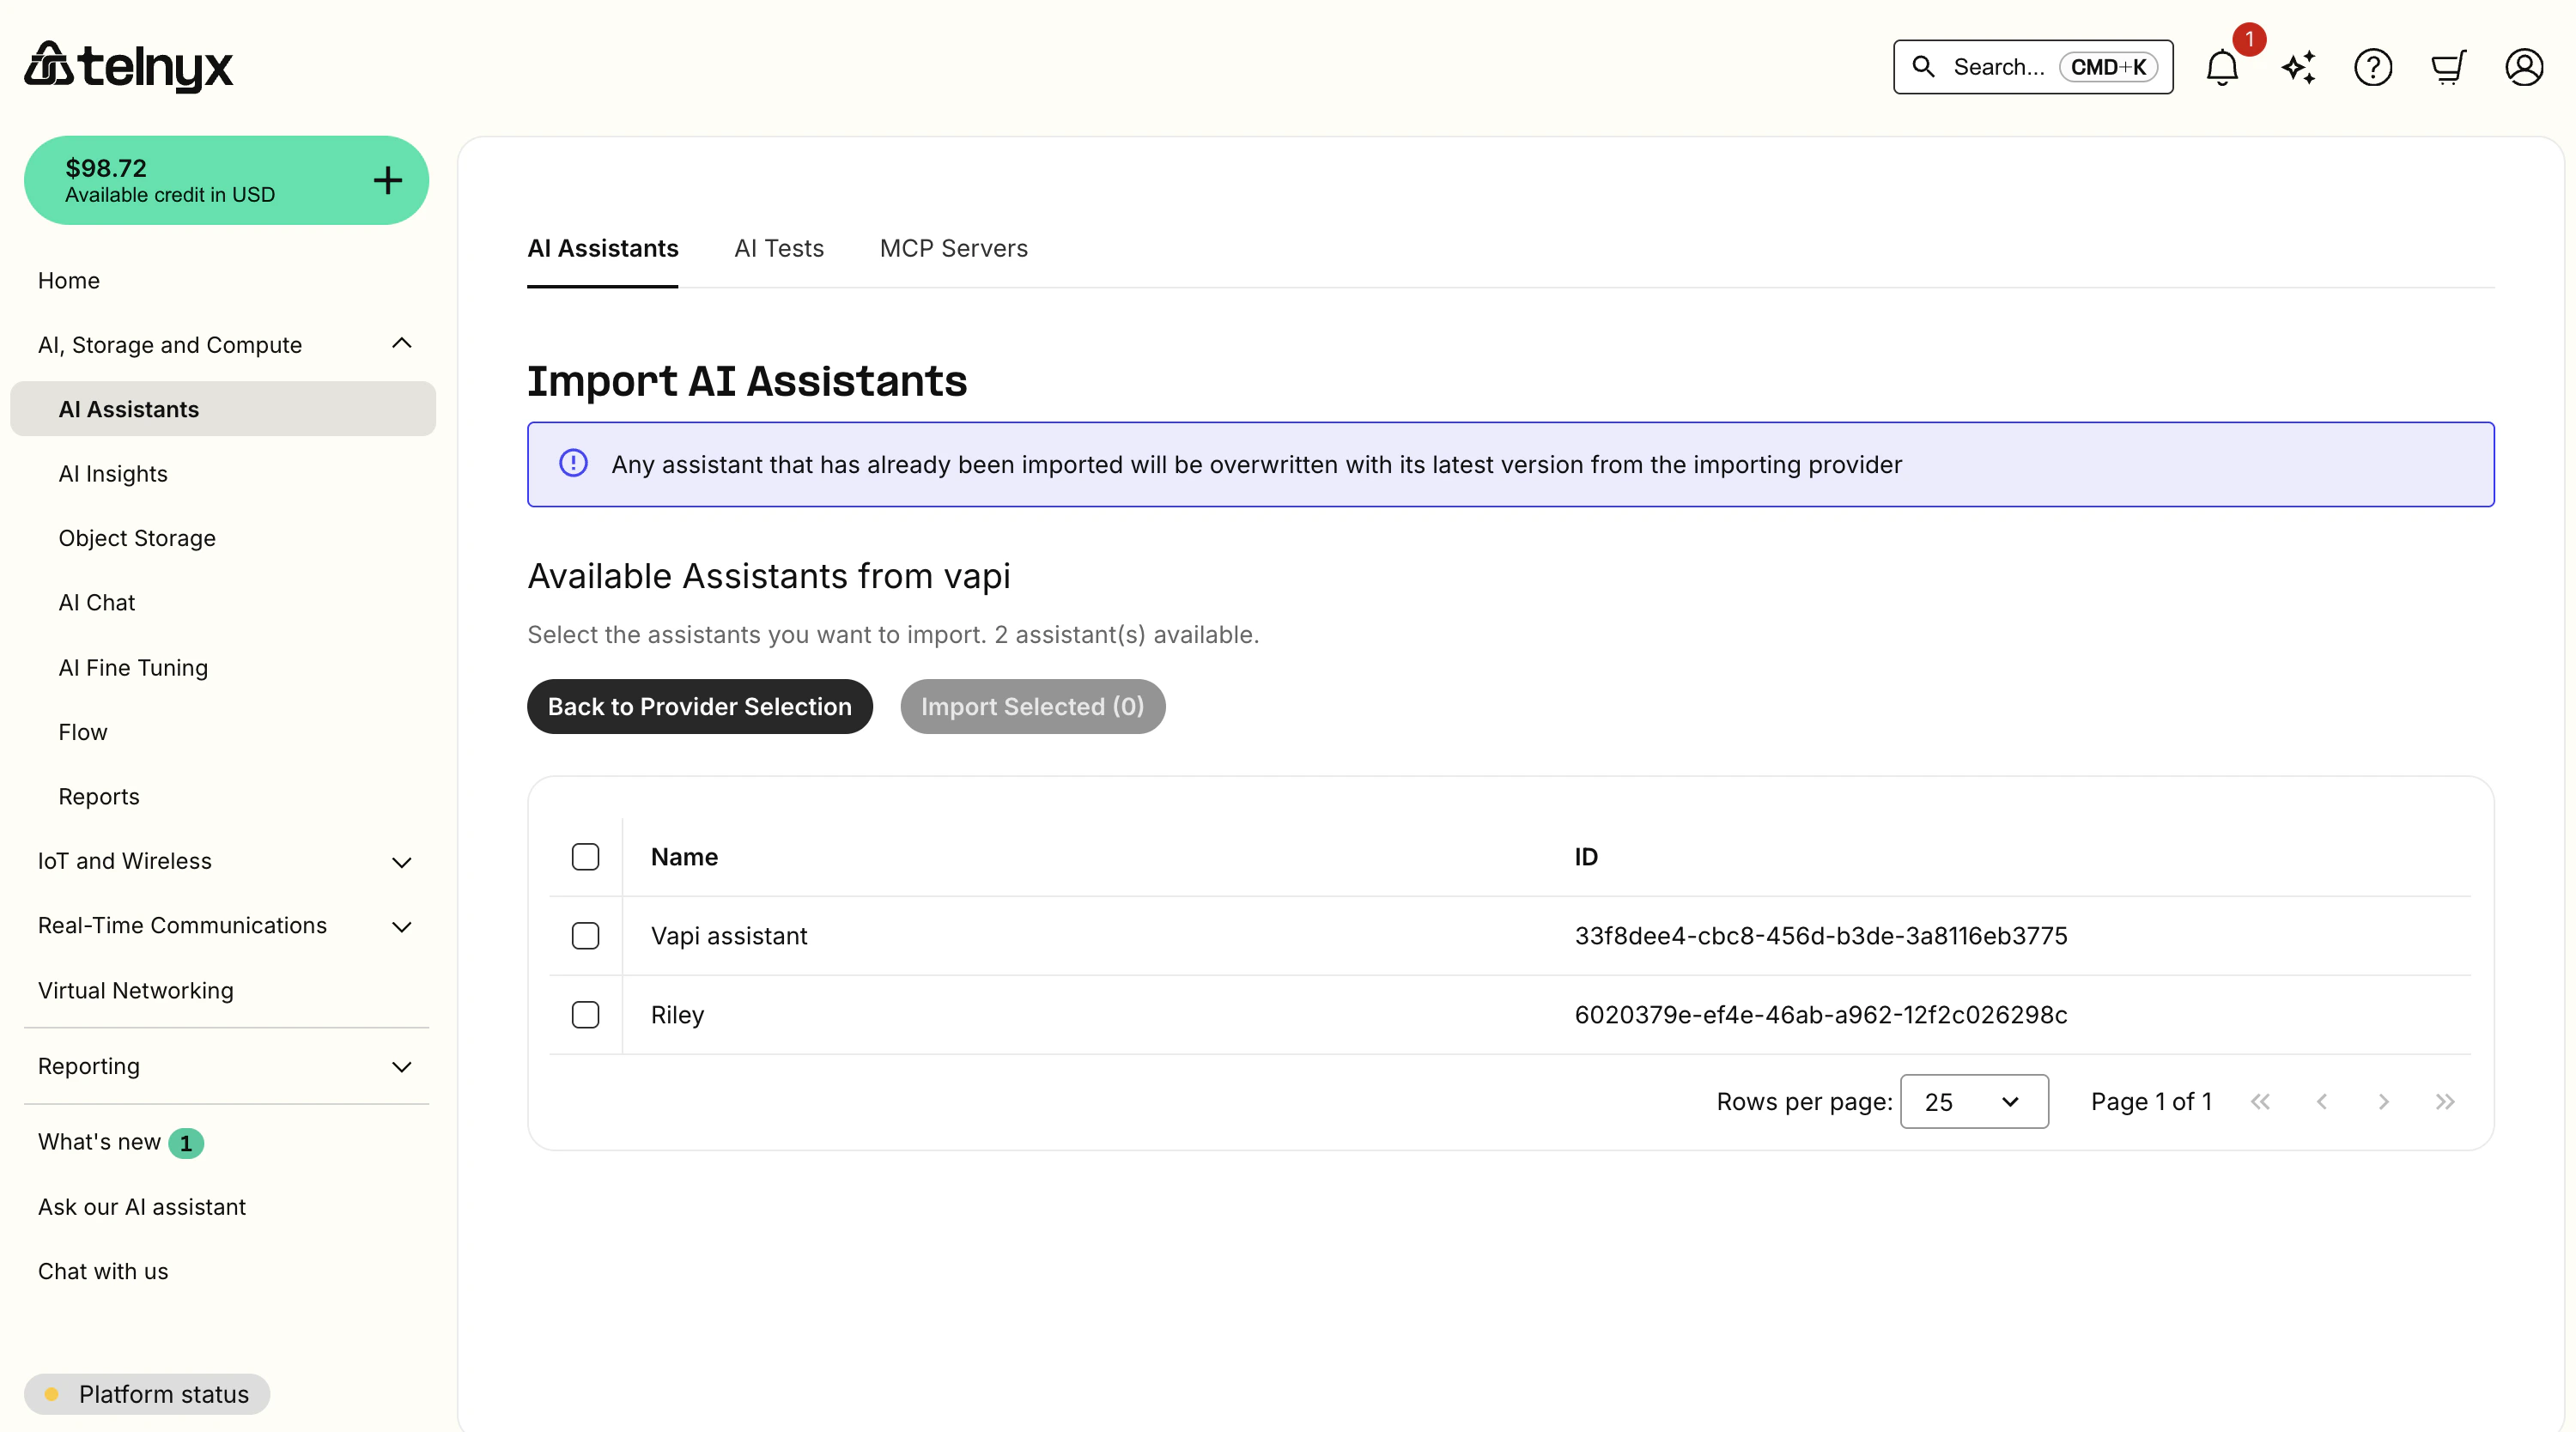Open the MCP Servers tab
2576x1432 pixels.
(953, 249)
